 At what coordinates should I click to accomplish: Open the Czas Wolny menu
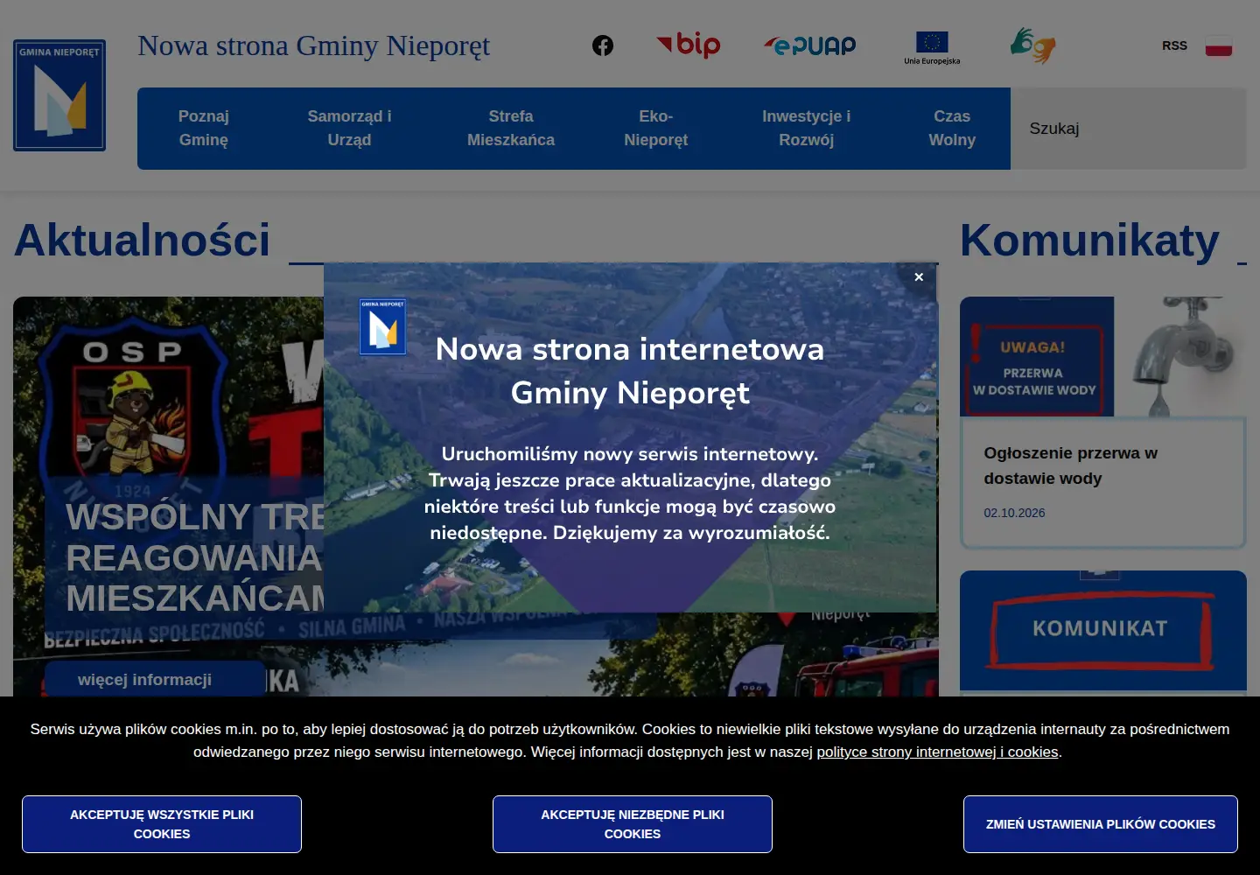click(x=952, y=129)
